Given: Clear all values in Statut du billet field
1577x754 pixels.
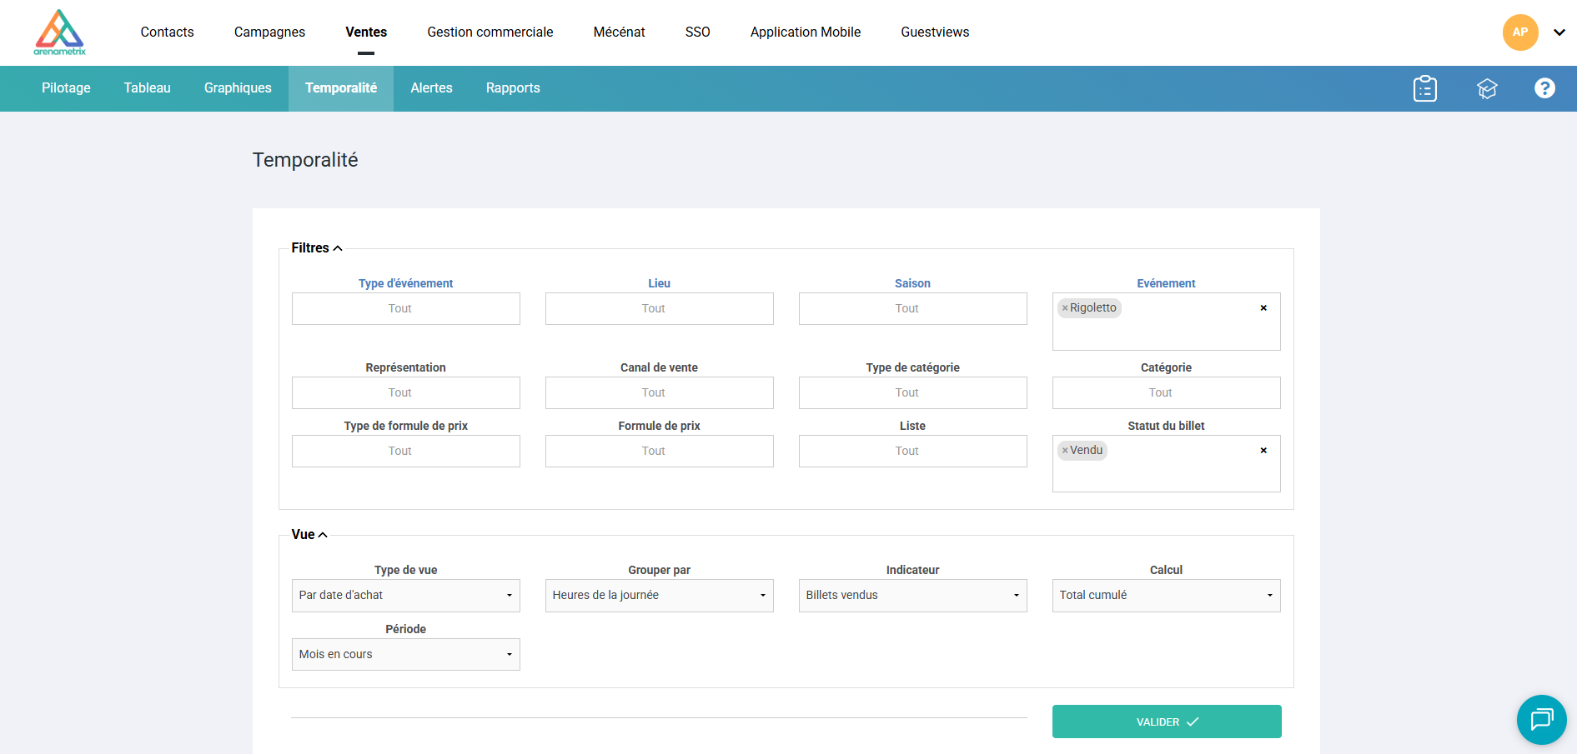Looking at the screenshot, I should (1263, 451).
